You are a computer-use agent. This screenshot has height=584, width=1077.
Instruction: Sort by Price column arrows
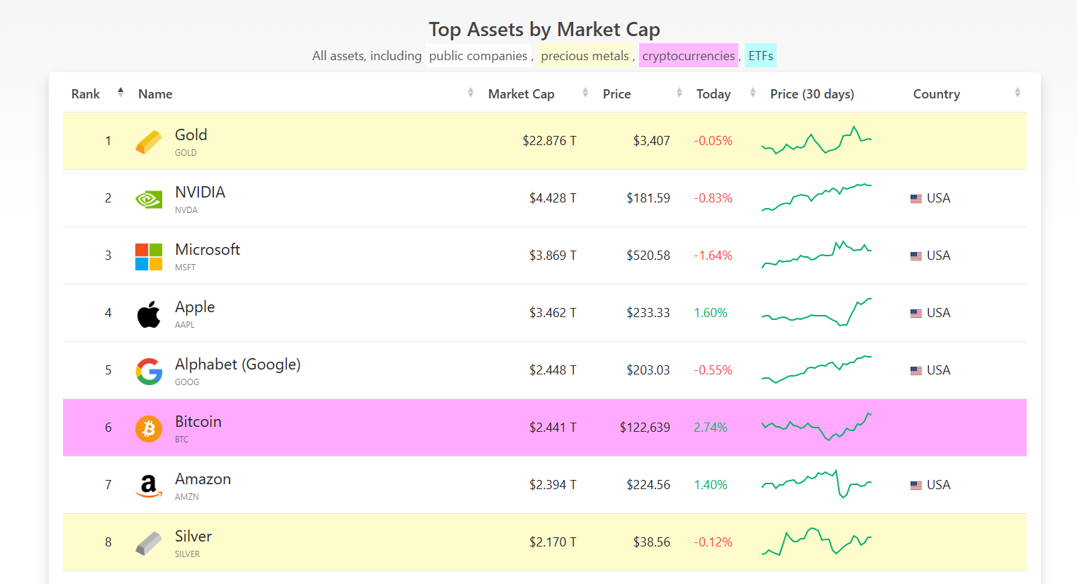[680, 93]
